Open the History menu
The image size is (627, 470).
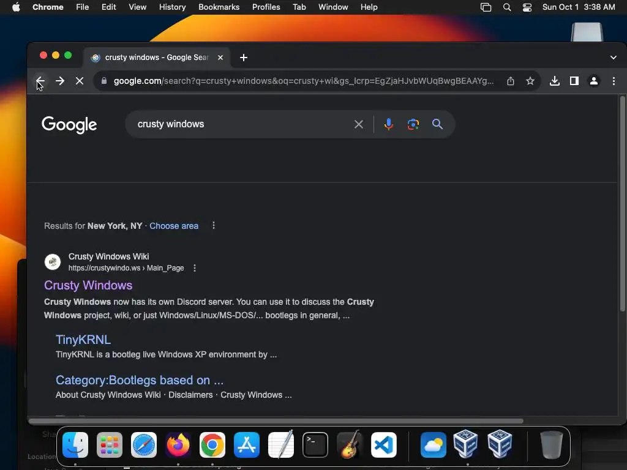[172, 7]
